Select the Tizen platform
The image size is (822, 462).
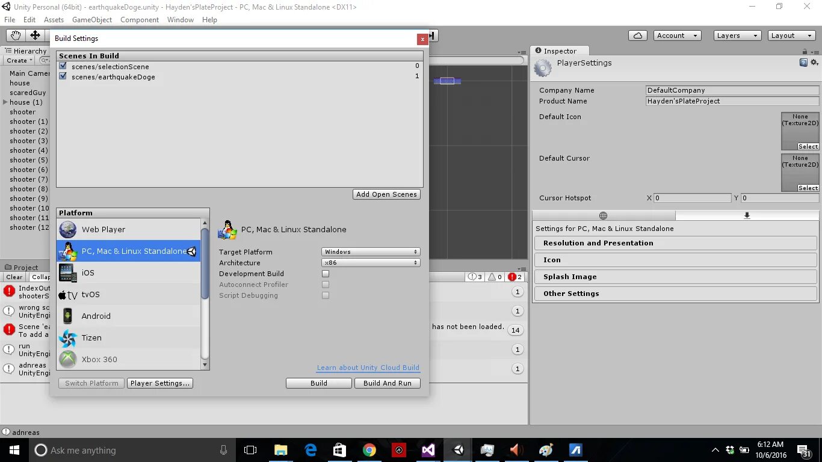(128, 337)
